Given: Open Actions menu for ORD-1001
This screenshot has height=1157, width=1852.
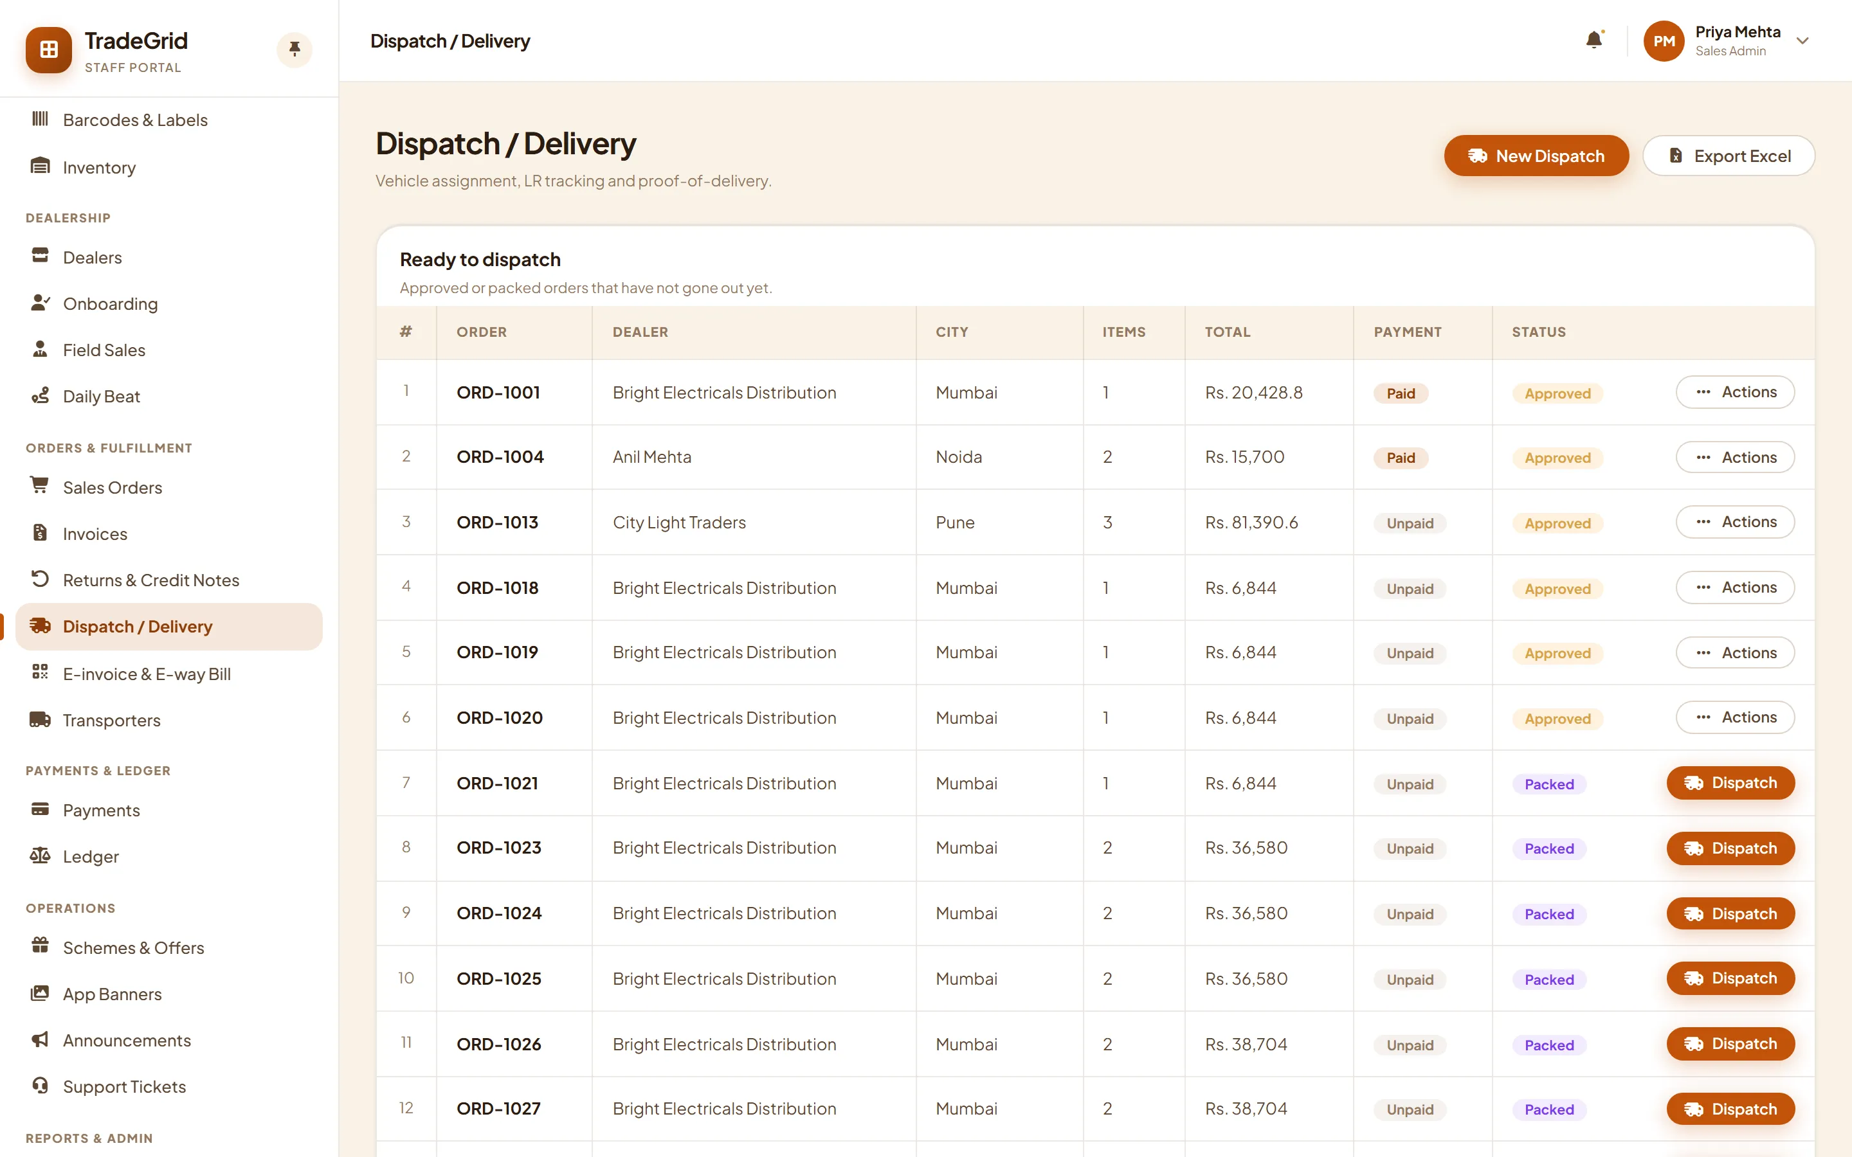Looking at the screenshot, I should (1735, 392).
